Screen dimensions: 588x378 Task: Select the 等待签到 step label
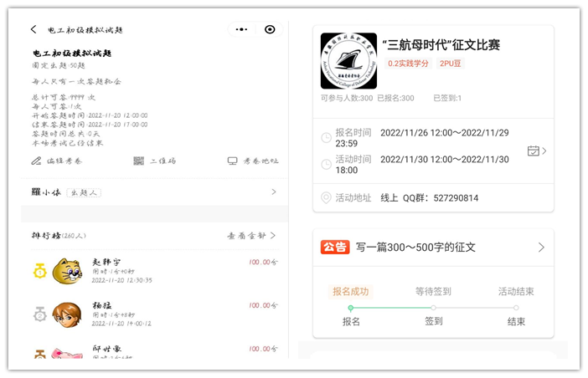(x=433, y=292)
